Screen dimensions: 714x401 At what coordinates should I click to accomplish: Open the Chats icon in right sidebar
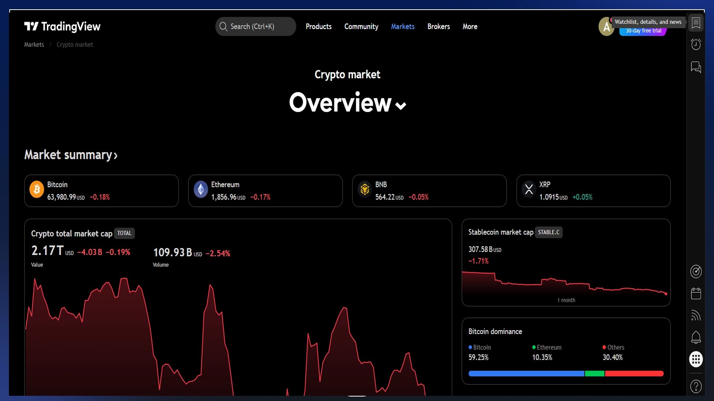tap(696, 67)
